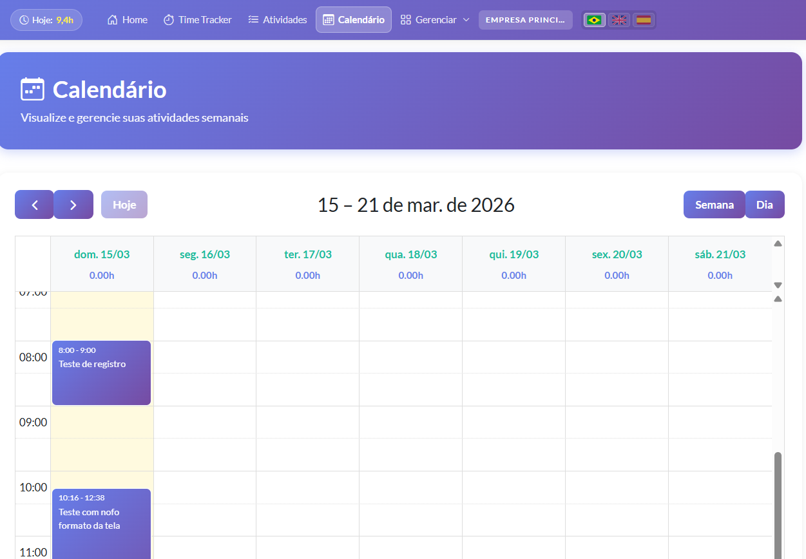Advance to next week with right chevron

click(73, 204)
